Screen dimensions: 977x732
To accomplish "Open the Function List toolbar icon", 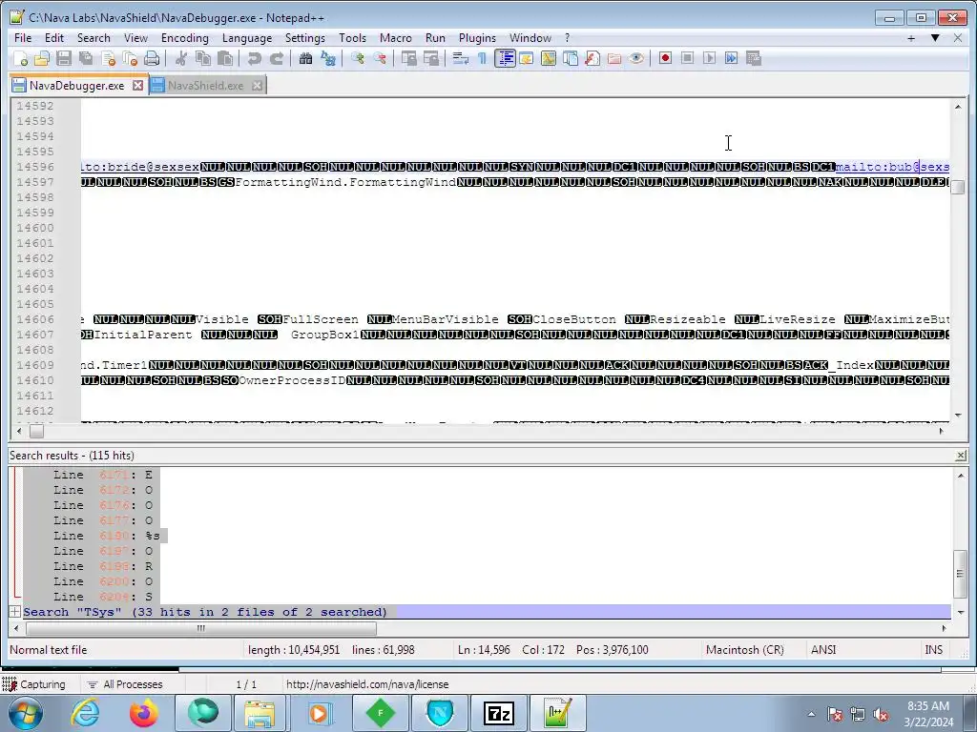I will click(592, 58).
